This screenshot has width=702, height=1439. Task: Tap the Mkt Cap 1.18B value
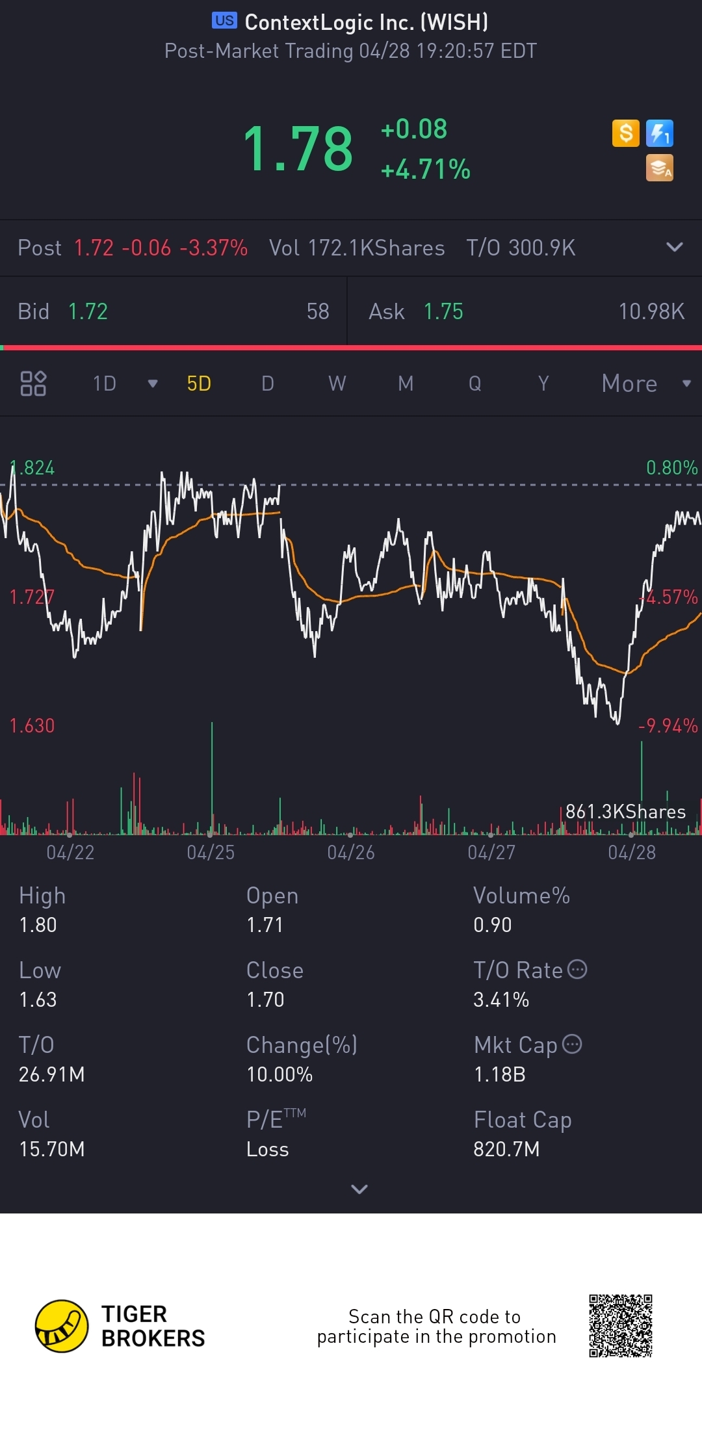pyautogui.click(x=499, y=1074)
